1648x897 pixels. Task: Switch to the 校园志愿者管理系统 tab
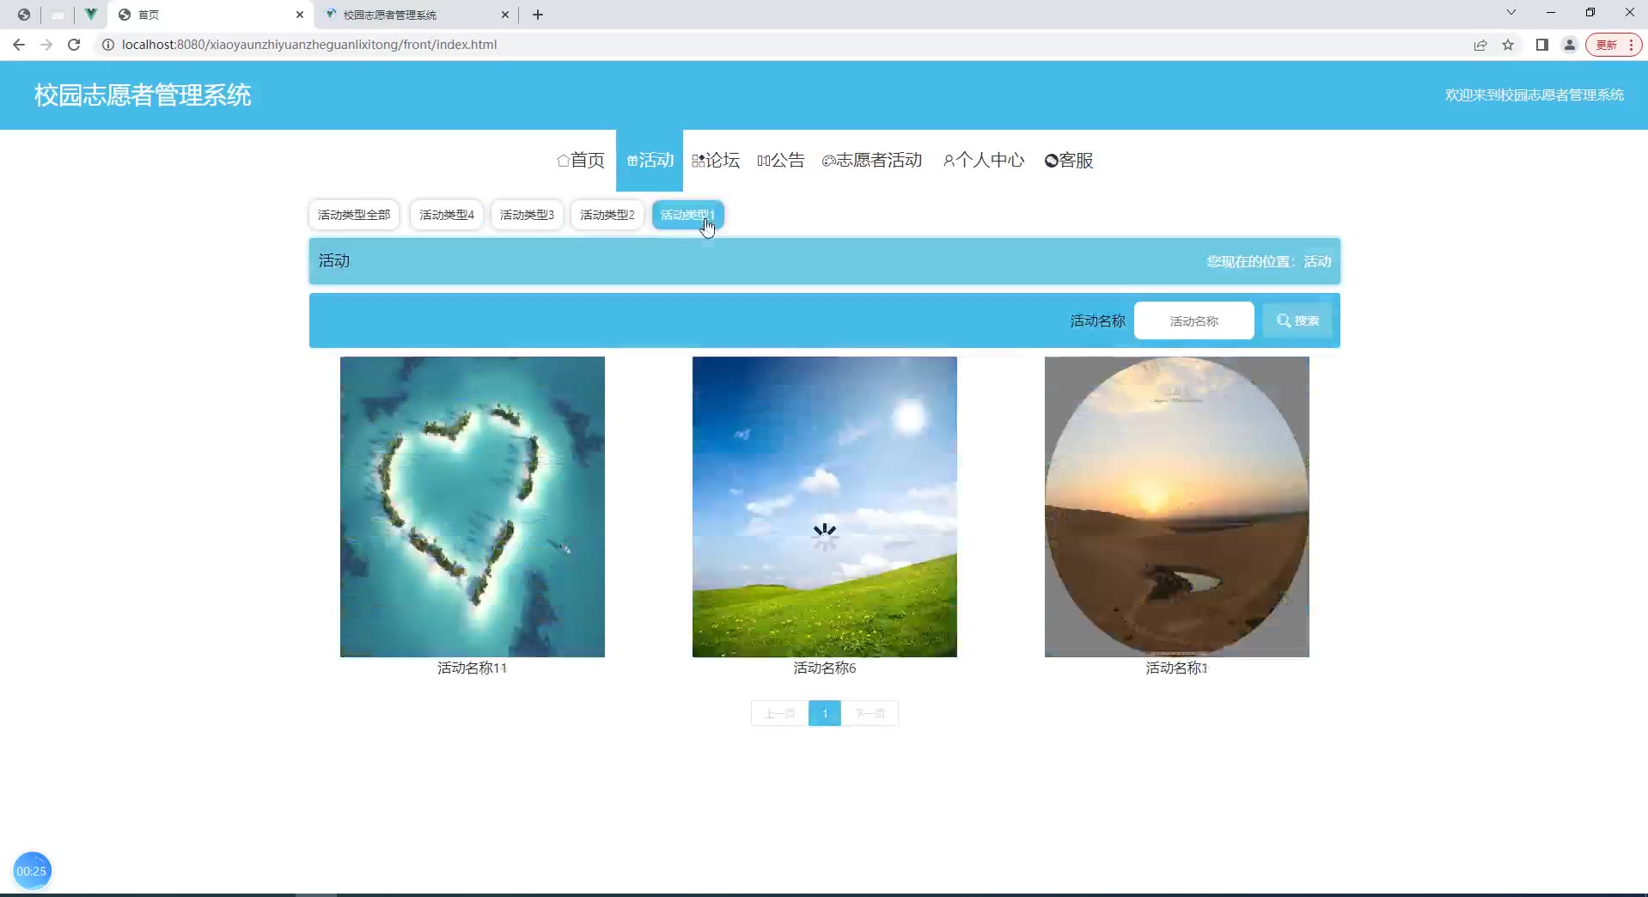[418, 15]
